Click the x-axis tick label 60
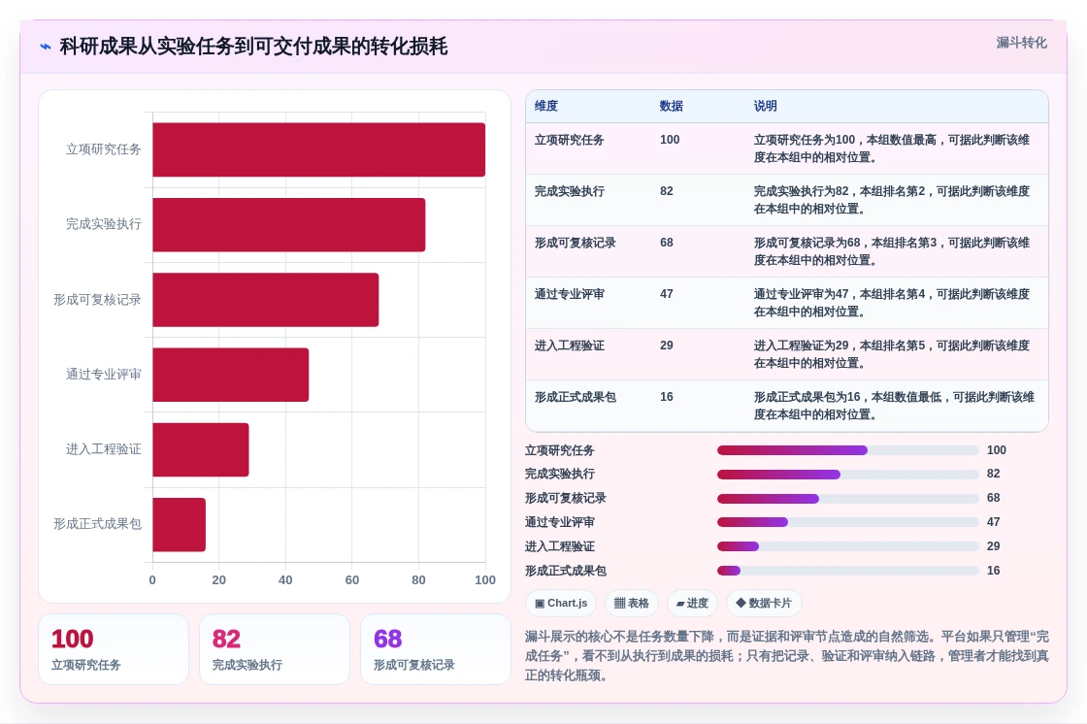Image resolution: width=1087 pixels, height=724 pixels. 352,580
